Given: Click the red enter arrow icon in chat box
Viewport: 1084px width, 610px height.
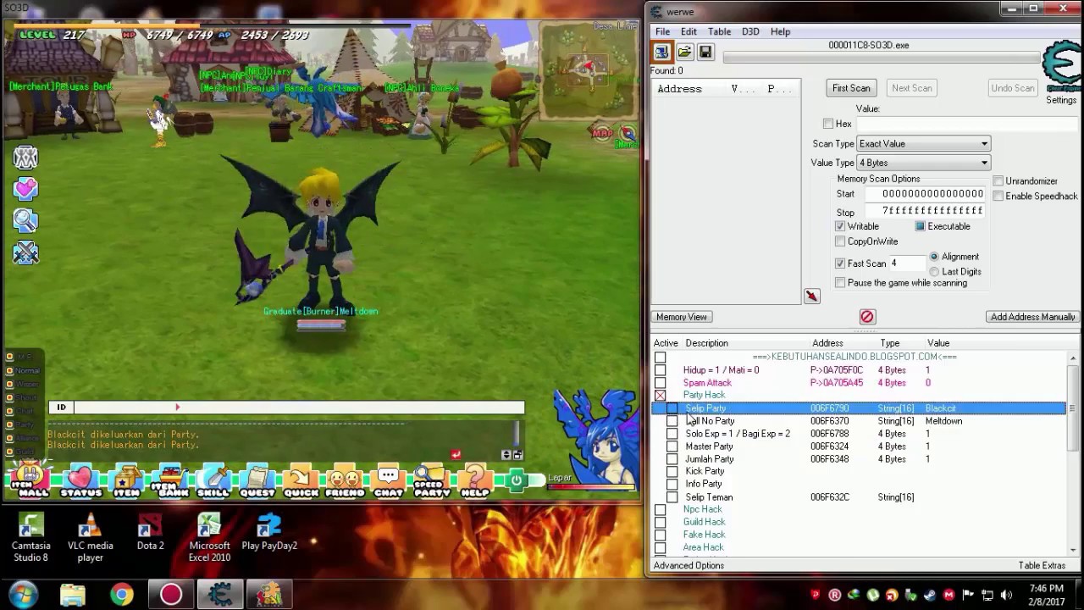Looking at the screenshot, I should click(x=456, y=455).
